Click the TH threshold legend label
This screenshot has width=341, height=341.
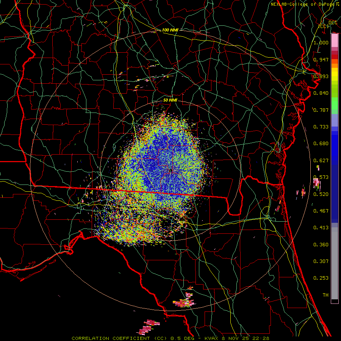point(325,295)
